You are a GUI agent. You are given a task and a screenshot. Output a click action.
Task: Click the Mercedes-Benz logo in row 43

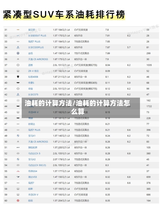pos(18,101)
